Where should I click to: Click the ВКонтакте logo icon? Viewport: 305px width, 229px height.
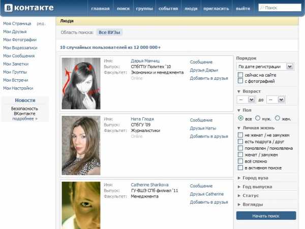click(9, 8)
